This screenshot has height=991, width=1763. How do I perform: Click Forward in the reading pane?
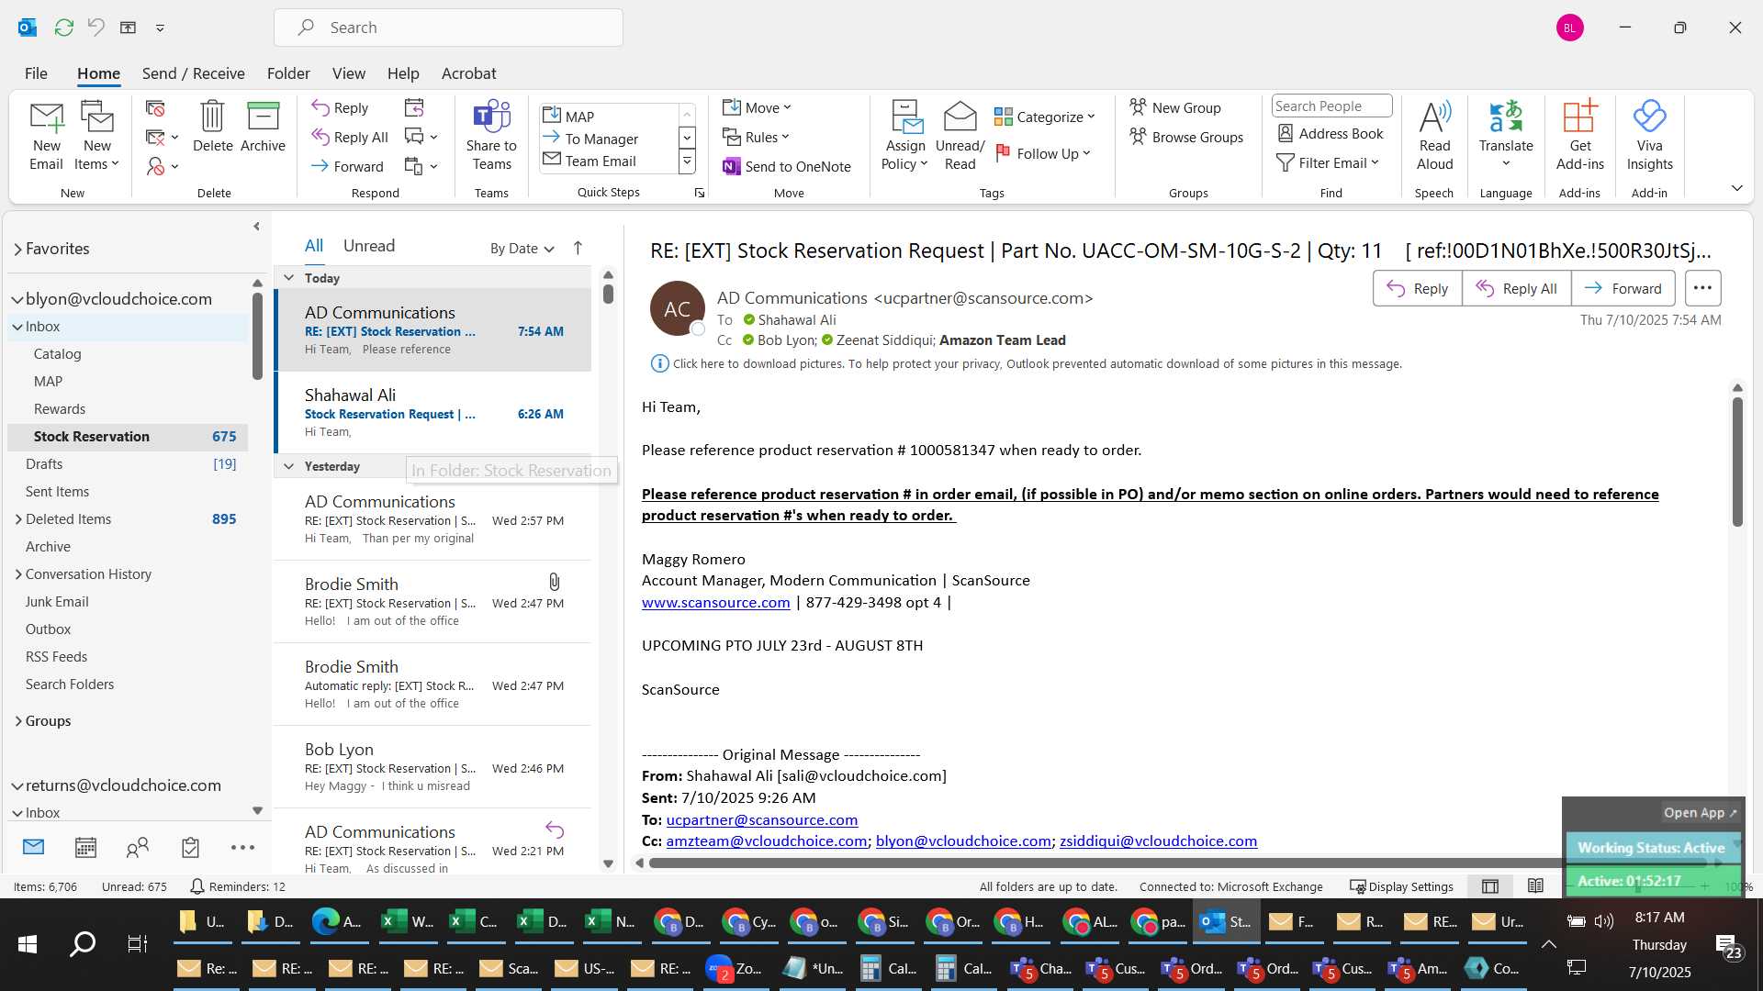tap(1623, 288)
